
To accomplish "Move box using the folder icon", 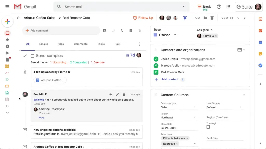I will 205,18.
